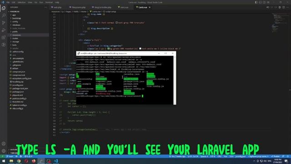
Task: Open File Explorer from the taskbar
Action: click(x=11, y=161)
